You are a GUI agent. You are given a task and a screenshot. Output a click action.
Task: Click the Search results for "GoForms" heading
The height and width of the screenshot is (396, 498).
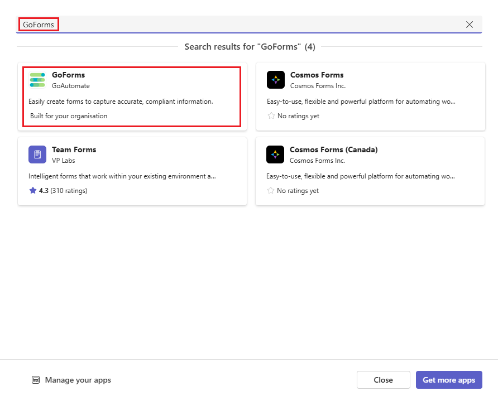[250, 47]
